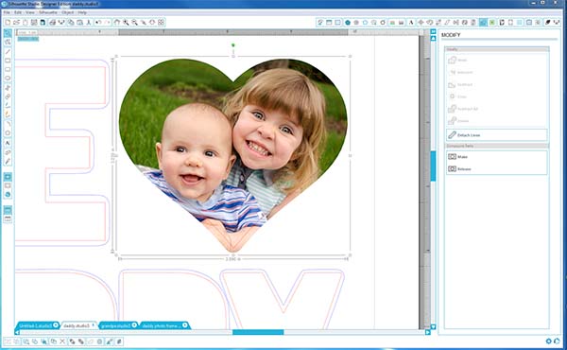Open the Help menu

click(82, 12)
